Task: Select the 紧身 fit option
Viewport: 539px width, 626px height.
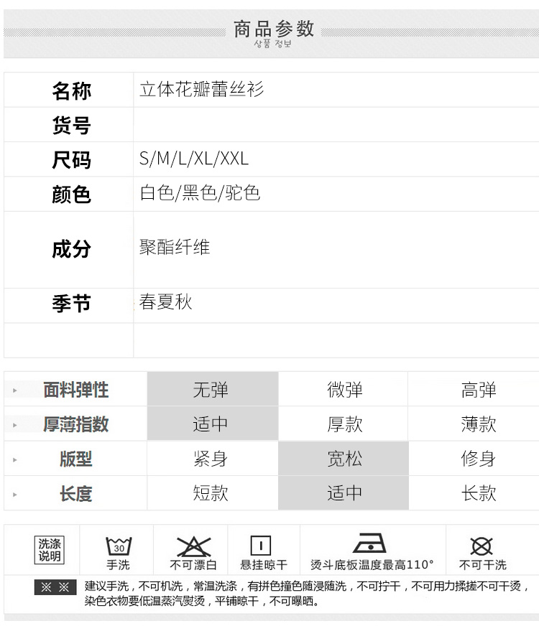Action: click(213, 458)
